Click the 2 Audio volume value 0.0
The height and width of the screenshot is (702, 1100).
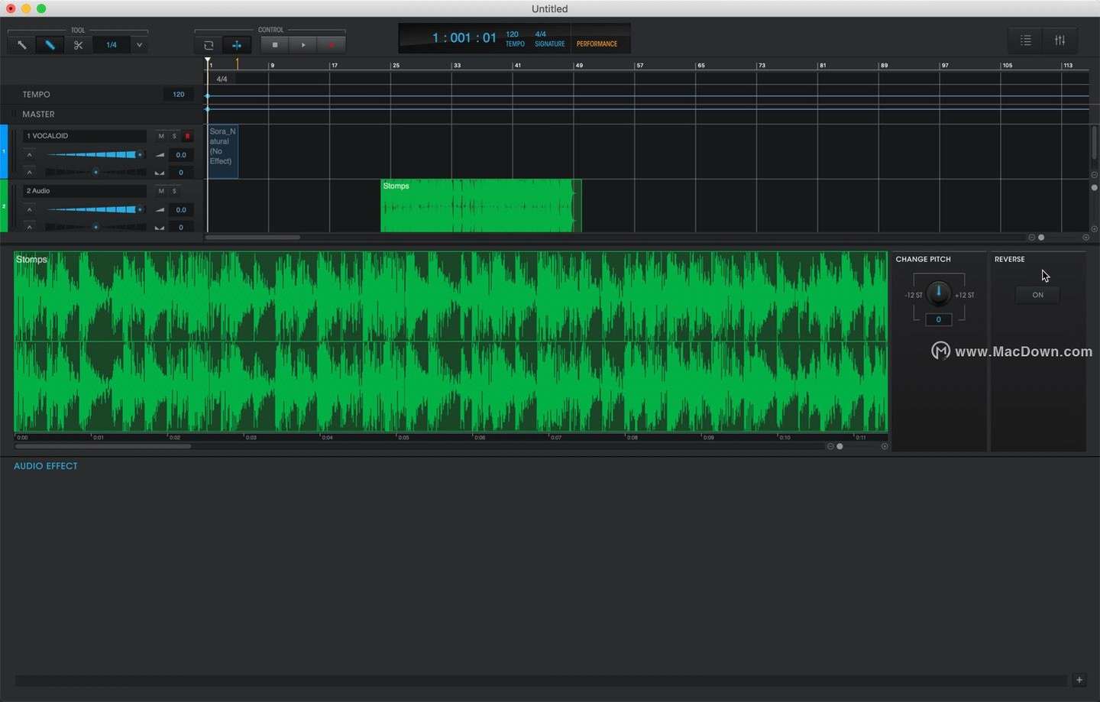(181, 210)
